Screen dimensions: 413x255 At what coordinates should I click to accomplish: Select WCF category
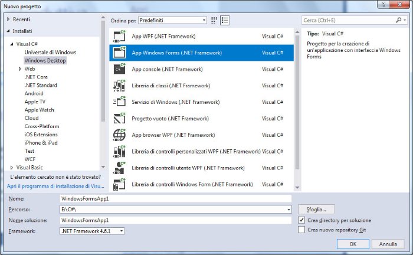(30, 159)
